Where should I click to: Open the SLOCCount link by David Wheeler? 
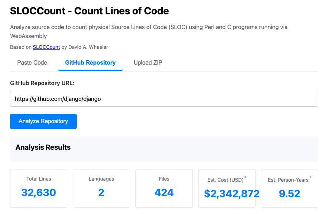(x=46, y=47)
